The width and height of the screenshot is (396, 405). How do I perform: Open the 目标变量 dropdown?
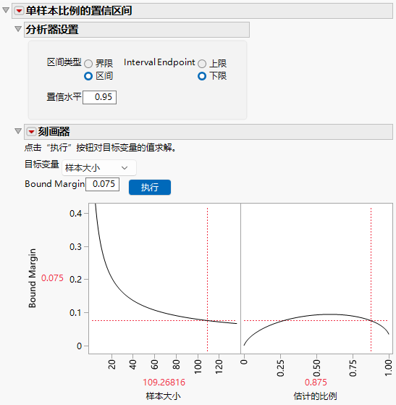click(x=99, y=168)
